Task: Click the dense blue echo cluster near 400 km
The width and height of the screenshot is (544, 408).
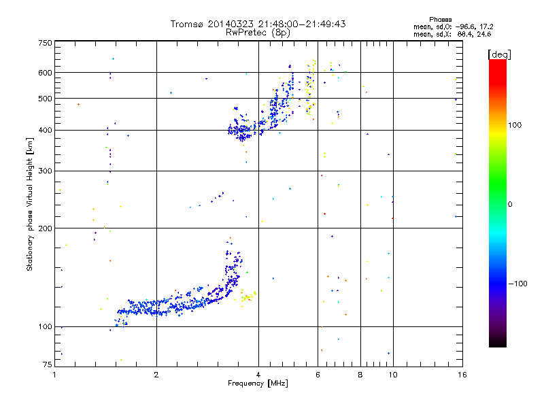Action: (x=242, y=131)
